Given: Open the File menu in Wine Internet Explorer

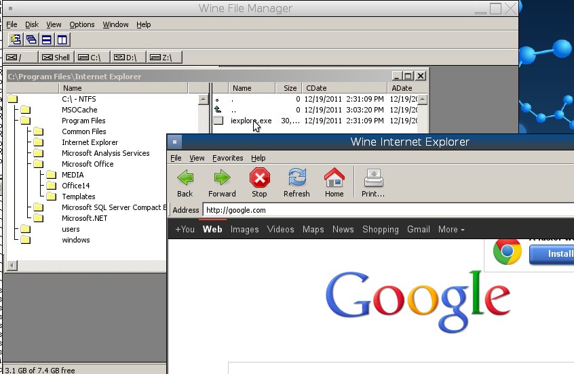Looking at the screenshot, I should (176, 158).
